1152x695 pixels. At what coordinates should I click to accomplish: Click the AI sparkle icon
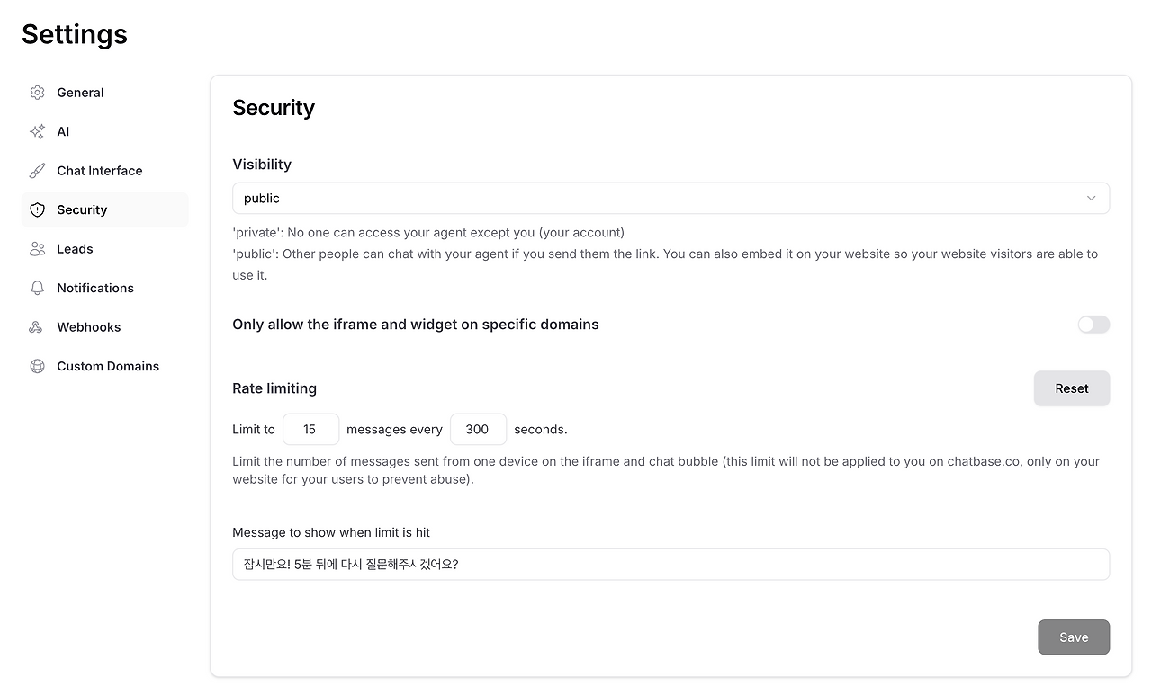[37, 131]
